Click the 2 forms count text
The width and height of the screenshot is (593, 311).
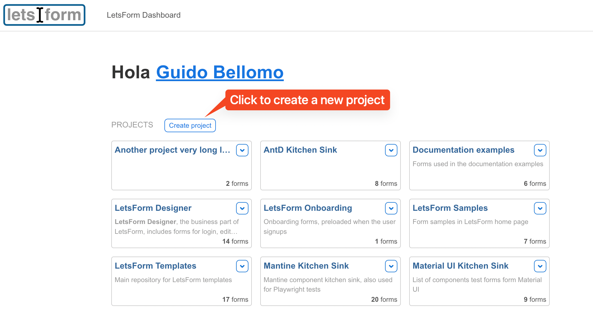237,184
